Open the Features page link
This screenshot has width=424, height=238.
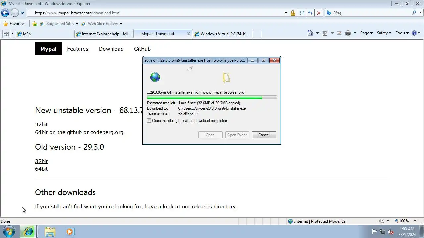(x=78, y=49)
